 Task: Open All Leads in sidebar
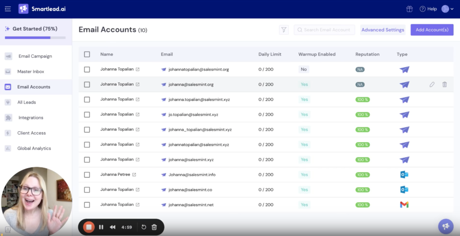click(x=27, y=102)
